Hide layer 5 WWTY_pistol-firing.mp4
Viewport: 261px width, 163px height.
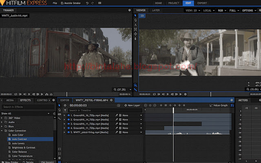tap(69, 132)
